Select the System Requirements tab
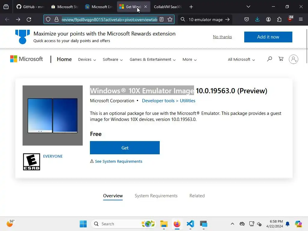Image resolution: width=308 pixels, height=231 pixels. click(x=156, y=196)
